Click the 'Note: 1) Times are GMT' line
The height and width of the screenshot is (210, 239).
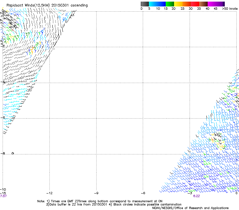tap(100, 201)
